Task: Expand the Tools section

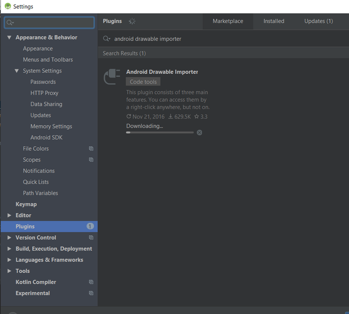Action: tap(9, 271)
